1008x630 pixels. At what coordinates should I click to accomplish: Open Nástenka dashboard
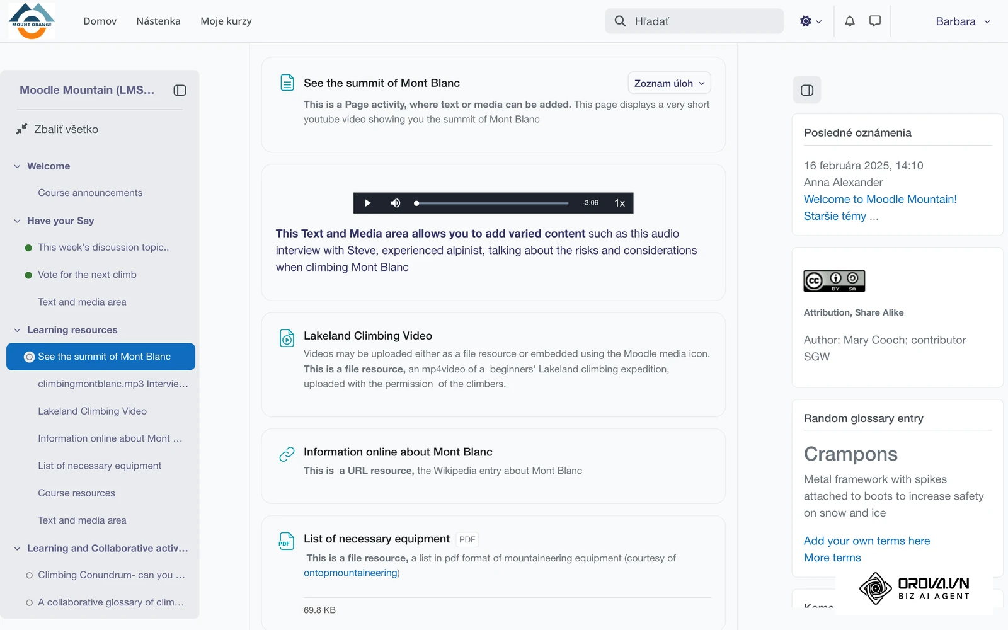(x=158, y=21)
